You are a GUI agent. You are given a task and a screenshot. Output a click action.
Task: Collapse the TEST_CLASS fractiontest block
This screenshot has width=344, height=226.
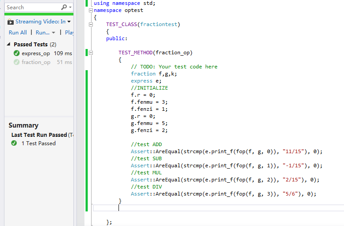[91, 25]
